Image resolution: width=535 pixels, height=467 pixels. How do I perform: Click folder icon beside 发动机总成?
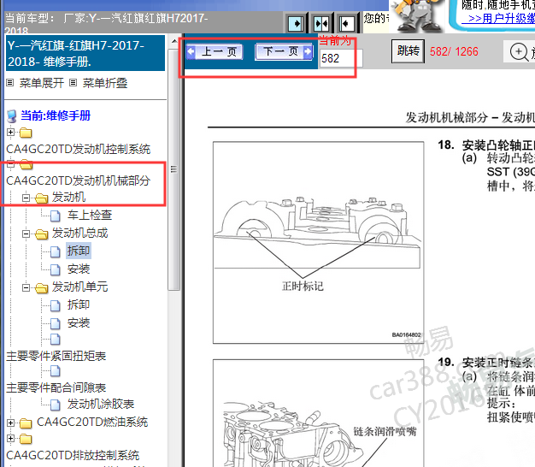point(42,234)
